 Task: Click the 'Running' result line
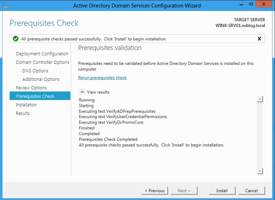pyautogui.click(x=87, y=100)
